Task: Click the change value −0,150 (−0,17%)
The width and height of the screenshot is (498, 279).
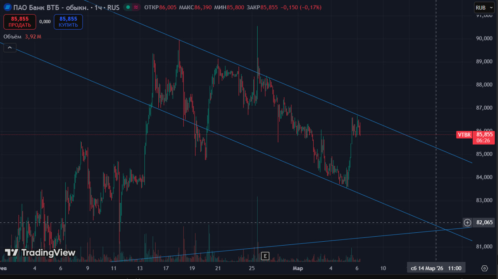Action: click(301, 7)
